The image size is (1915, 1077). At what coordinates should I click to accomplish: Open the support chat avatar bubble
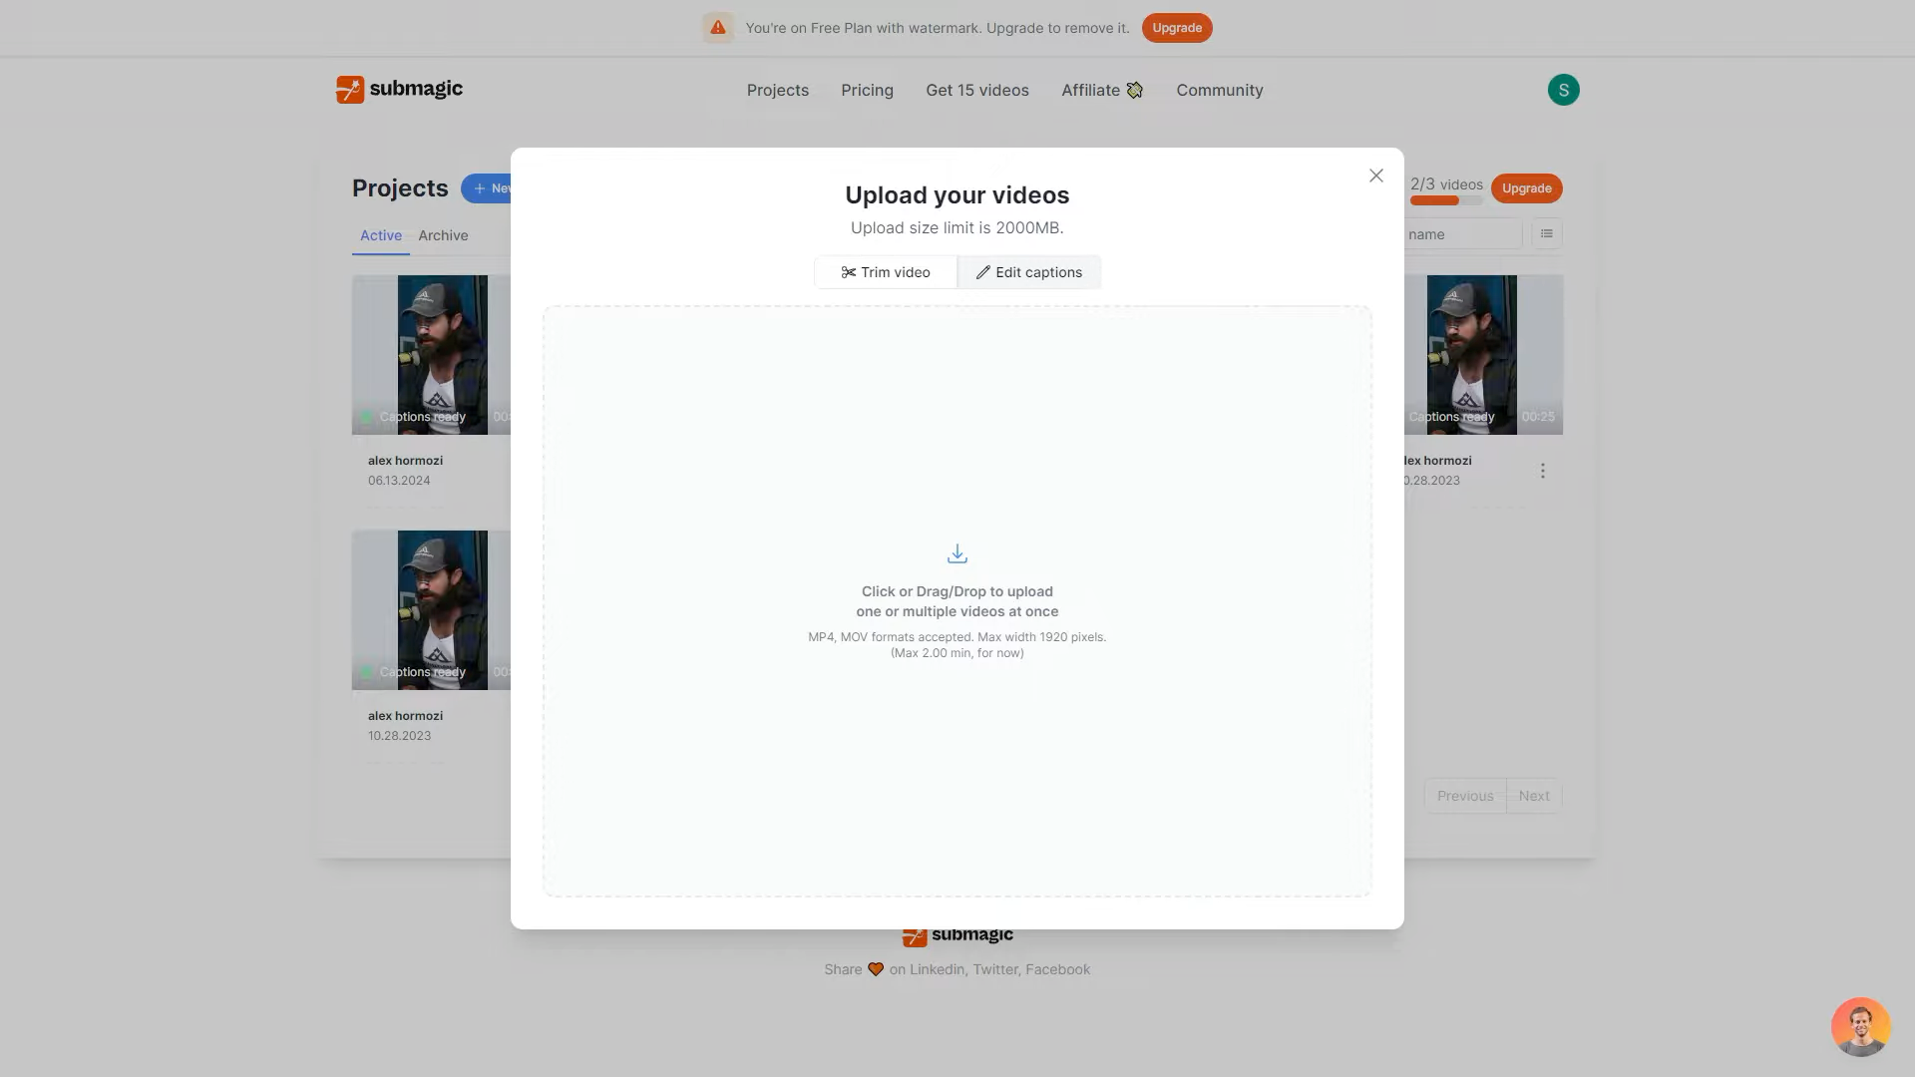[1860, 1026]
